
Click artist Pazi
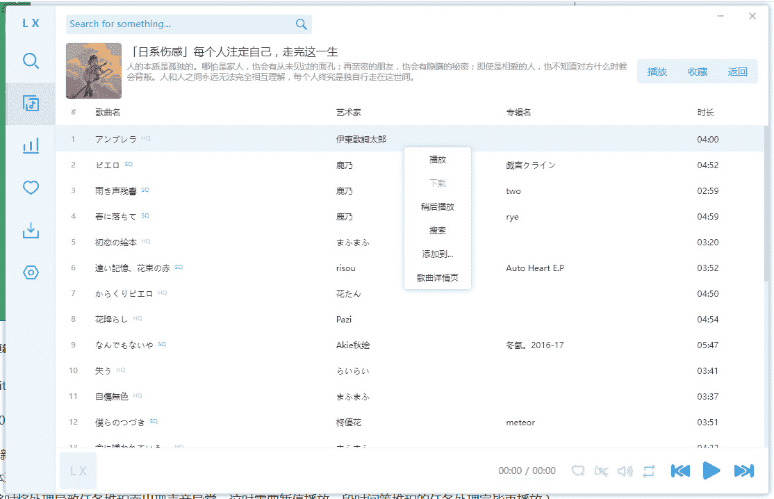tap(343, 319)
